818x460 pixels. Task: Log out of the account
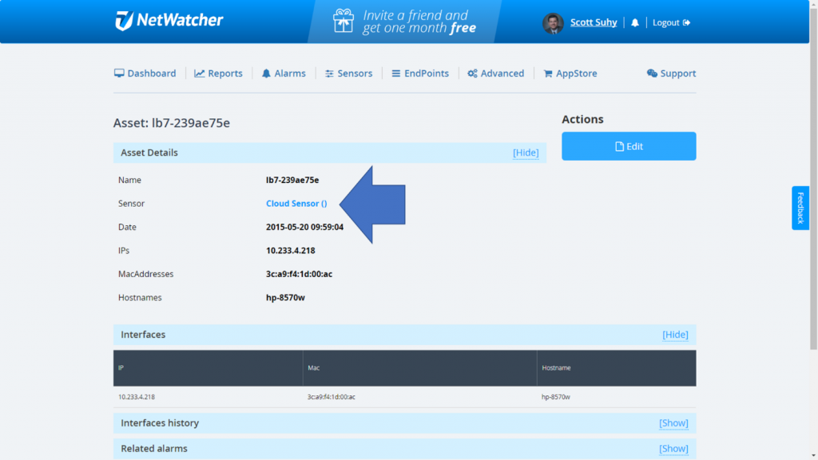click(x=671, y=23)
